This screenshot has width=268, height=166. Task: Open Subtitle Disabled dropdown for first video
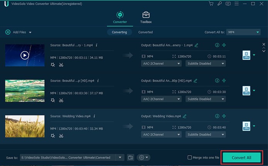coord(206,64)
